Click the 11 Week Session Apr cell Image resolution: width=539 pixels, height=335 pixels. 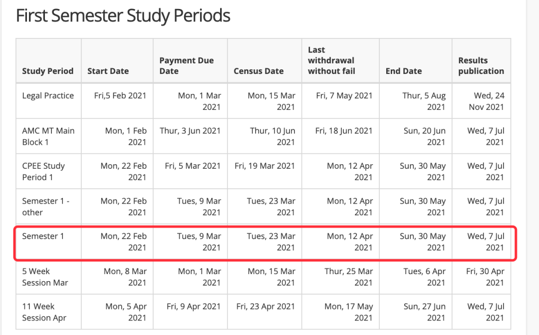click(x=44, y=312)
